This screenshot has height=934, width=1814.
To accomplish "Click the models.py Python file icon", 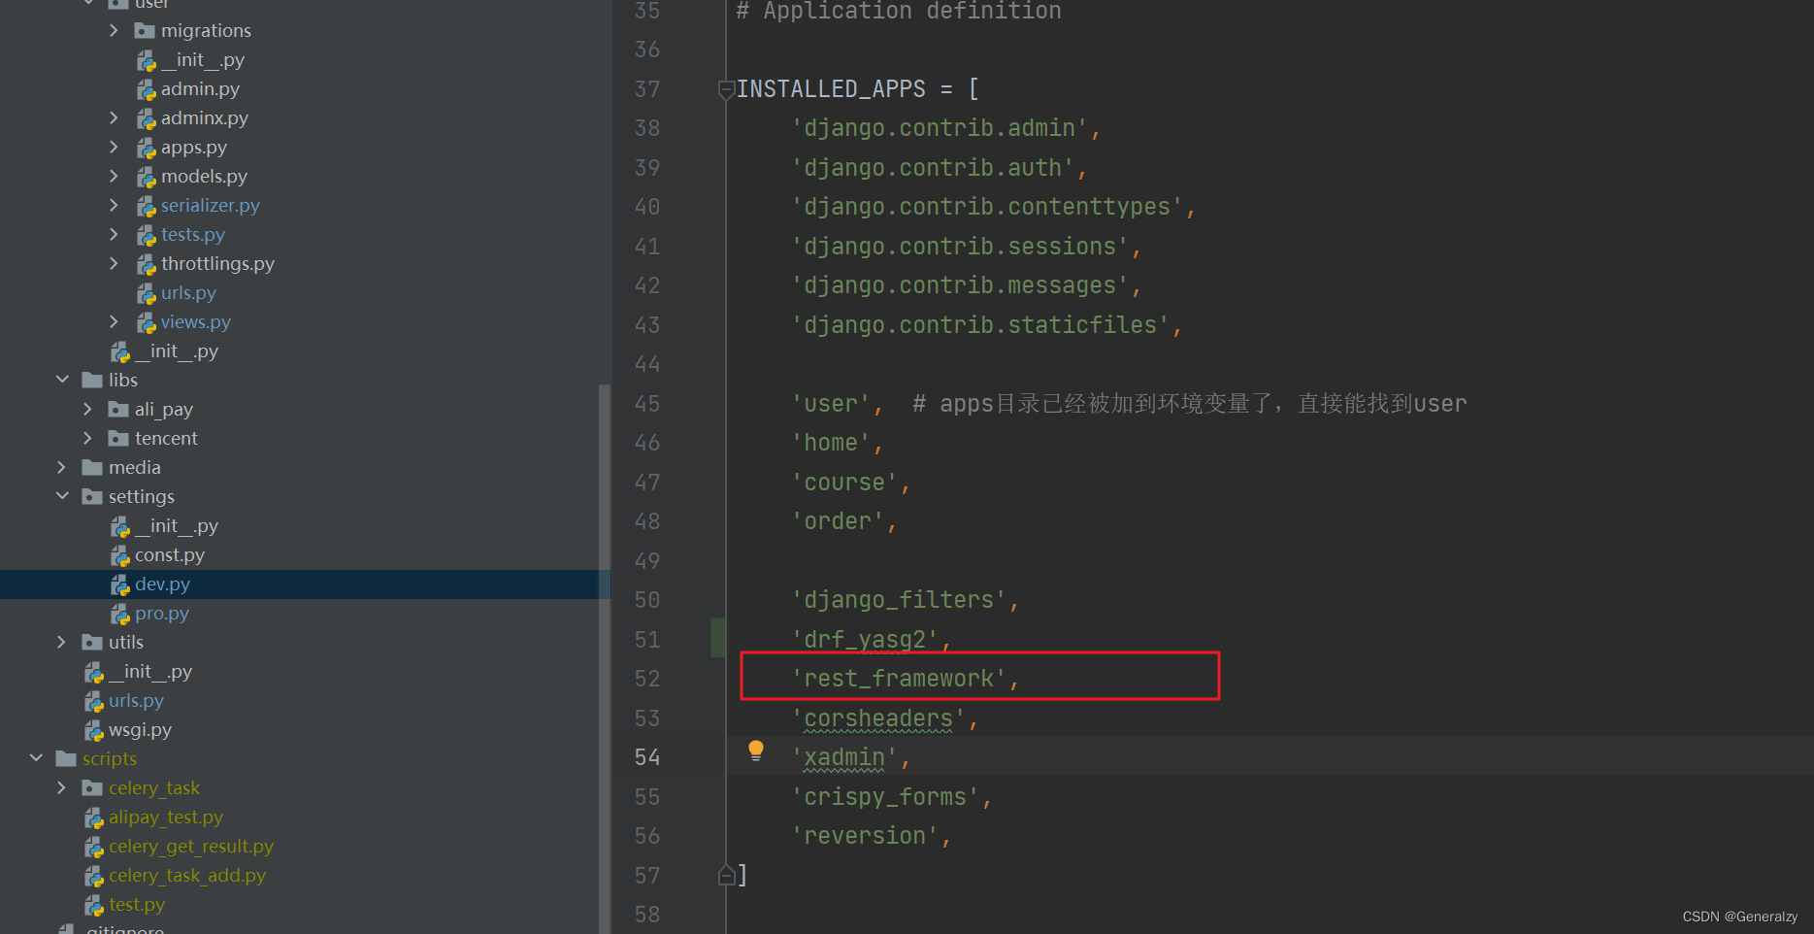I will pos(146,178).
